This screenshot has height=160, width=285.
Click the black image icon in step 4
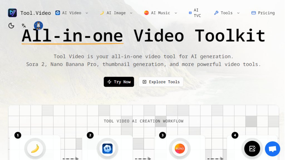[x=252, y=149]
